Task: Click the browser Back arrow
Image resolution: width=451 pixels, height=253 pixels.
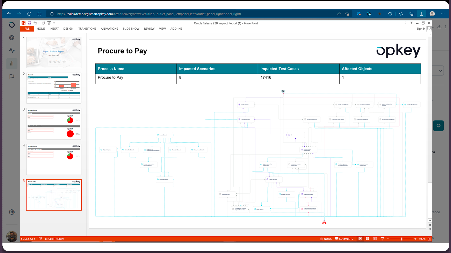Action: click(x=9, y=14)
